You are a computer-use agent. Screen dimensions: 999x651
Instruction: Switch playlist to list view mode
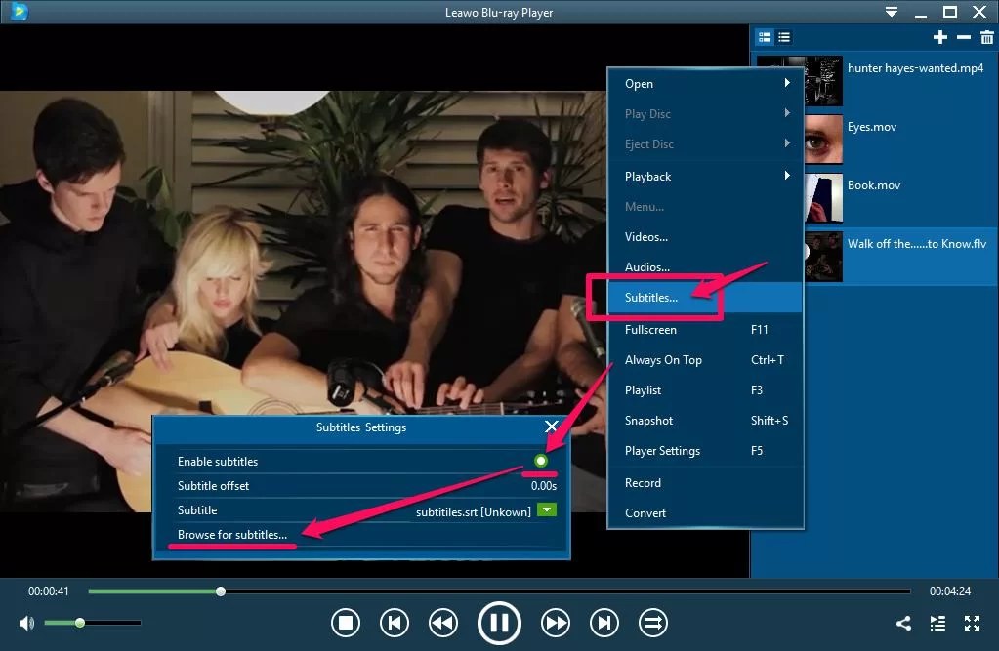[x=784, y=37]
